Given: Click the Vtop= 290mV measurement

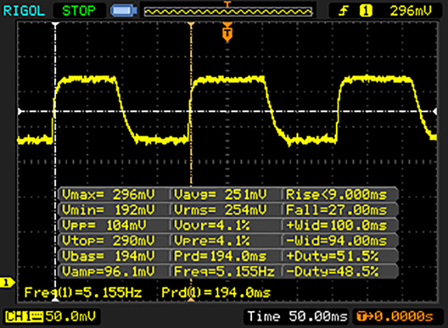Looking at the screenshot, I should pyautogui.click(x=108, y=240).
